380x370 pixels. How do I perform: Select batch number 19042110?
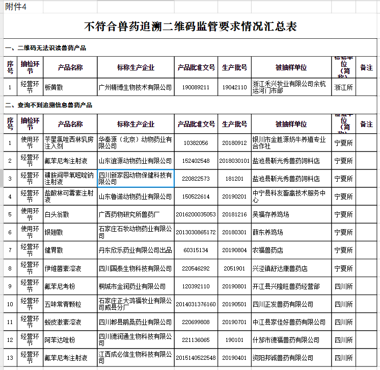234,87
